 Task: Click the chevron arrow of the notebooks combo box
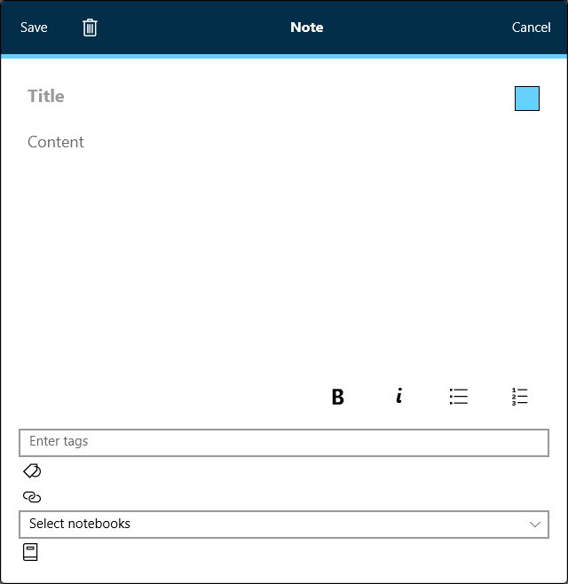click(535, 525)
